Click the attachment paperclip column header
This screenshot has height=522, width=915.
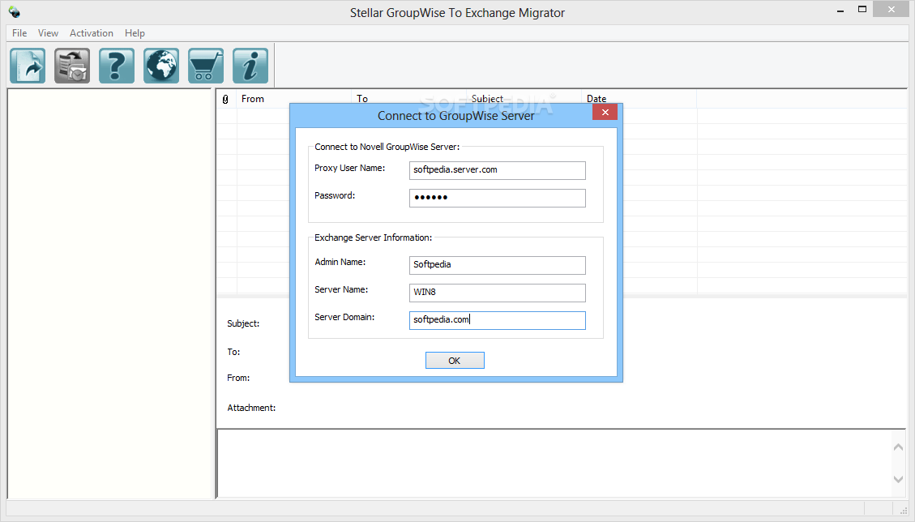(x=226, y=99)
